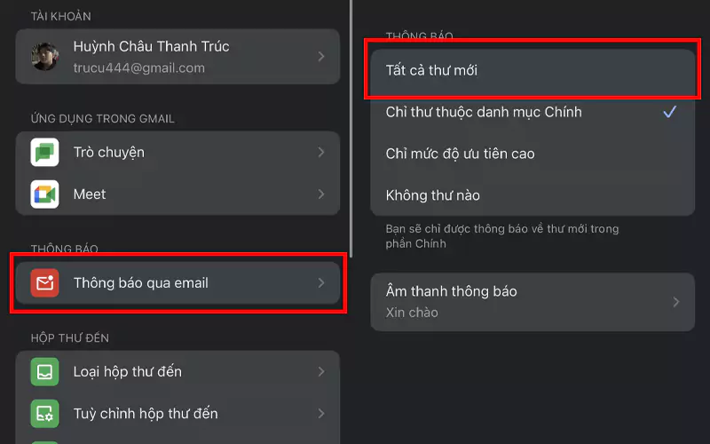Viewport: 710px width, 444px height.
Task: Open chevron on the Meet row
Action: tap(321, 194)
